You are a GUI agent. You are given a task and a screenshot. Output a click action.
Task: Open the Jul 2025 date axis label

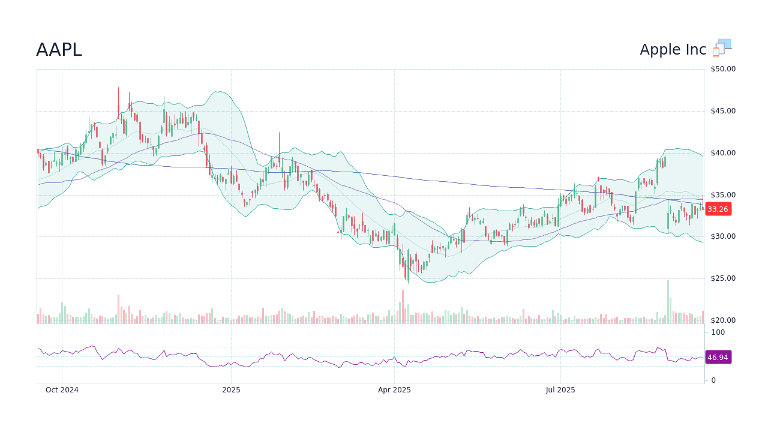pyautogui.click(x=560, y=389)
